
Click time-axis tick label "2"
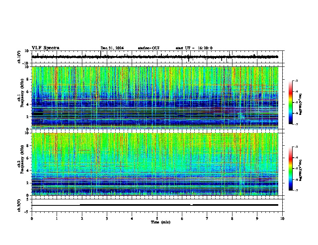click(82, 219)
